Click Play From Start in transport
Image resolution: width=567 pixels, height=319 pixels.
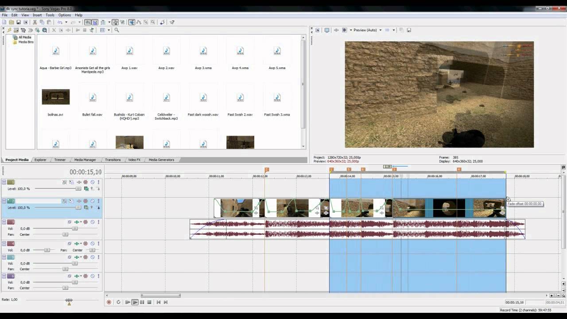[x=128, y=302]
